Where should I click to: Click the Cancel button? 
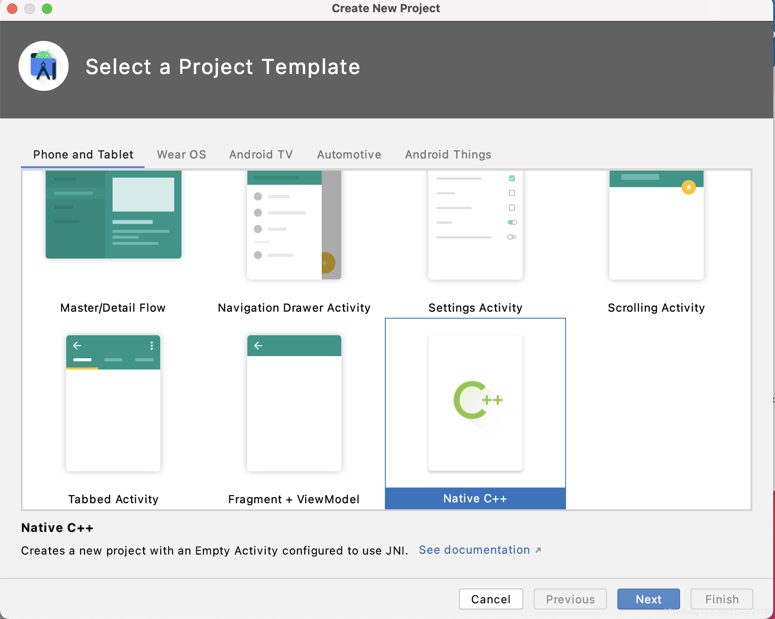[491, 599]
